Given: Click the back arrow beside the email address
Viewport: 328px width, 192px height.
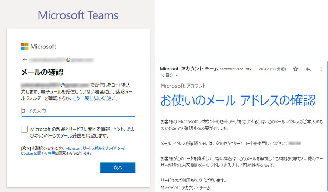Looking at the screenshot, I should pos(25,59).
